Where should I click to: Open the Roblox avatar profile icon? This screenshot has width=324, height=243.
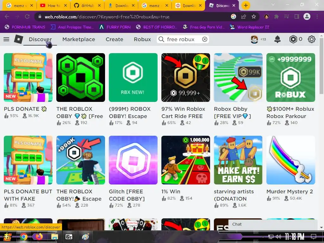[254, 39]
